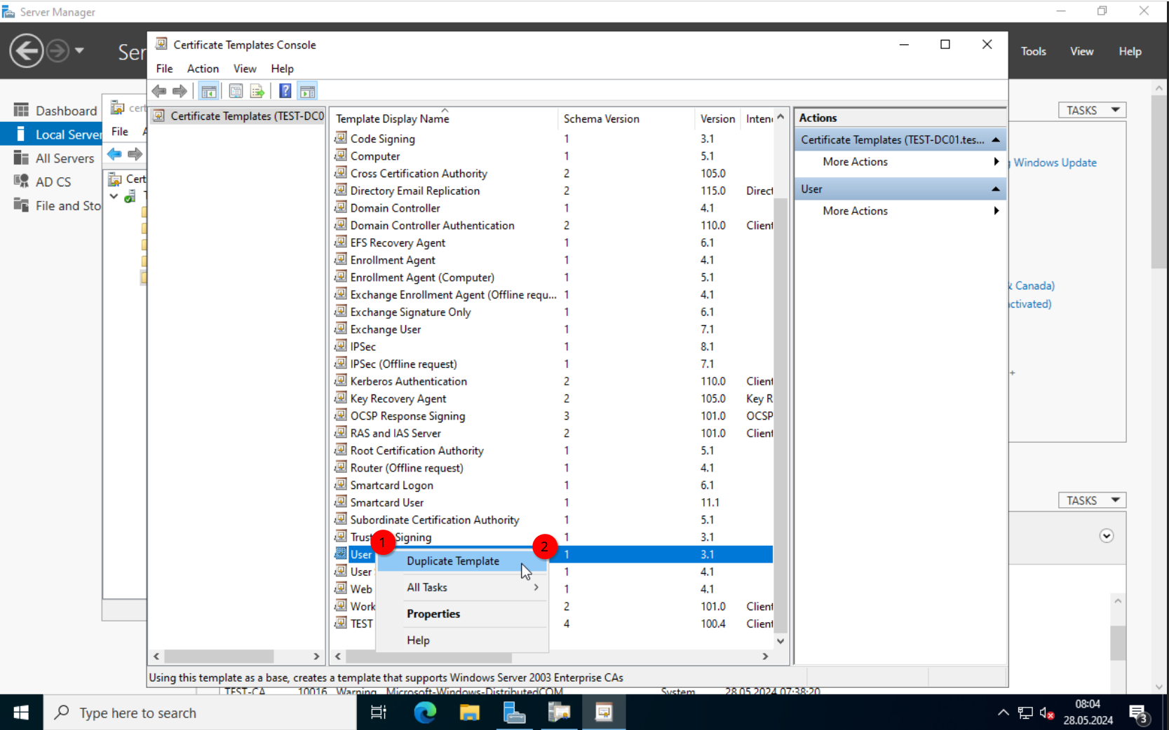Click the Forward arrow in the console toolbar

(x=180, y=91)
